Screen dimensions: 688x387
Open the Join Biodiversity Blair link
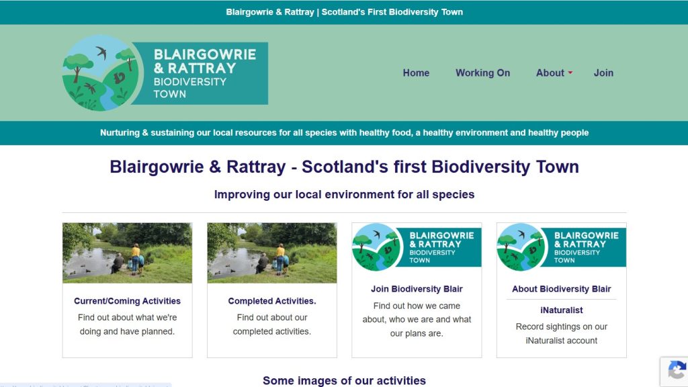417,289
